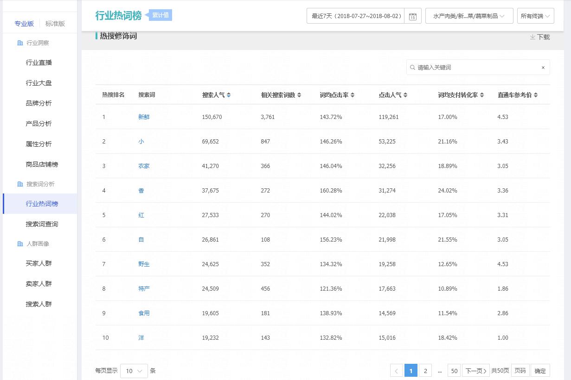Open 商品店铺榜 in sidebar

click(x=42, y=164)
